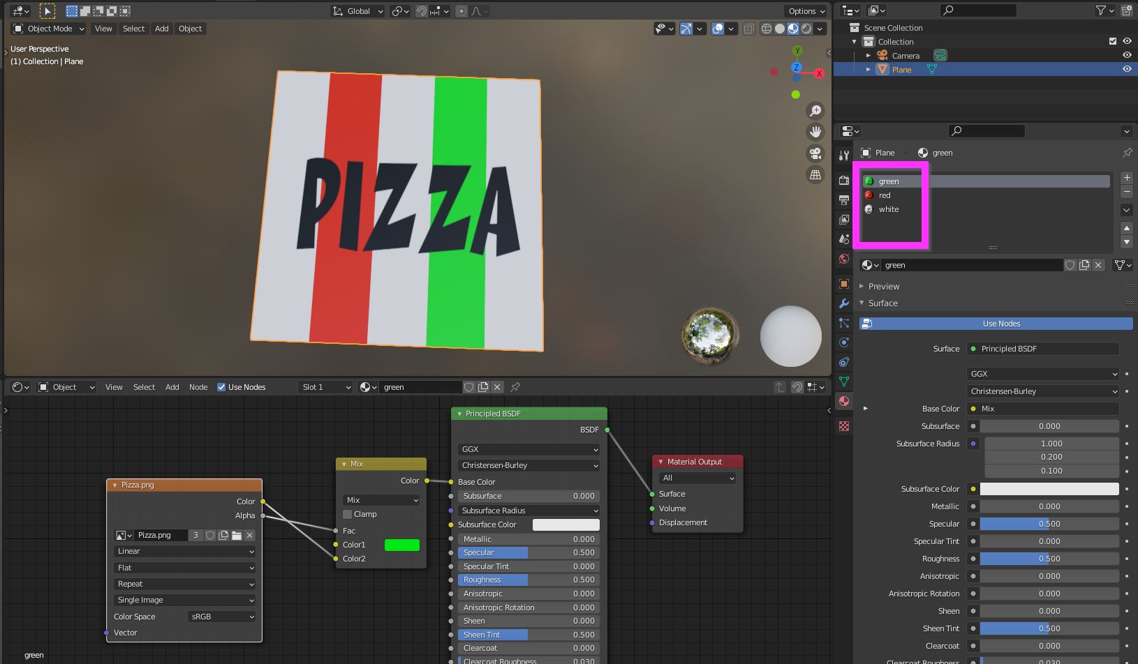Open the sRGB color space dropdown
The height and width of the screenshot is (664, 1138).
click(x=222, y=617)
